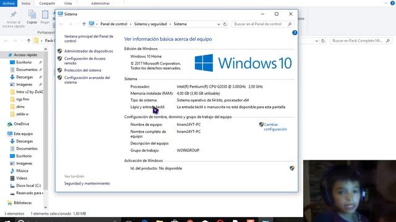Open Compartir ribbon tab in File Explorer

(47, 3)
